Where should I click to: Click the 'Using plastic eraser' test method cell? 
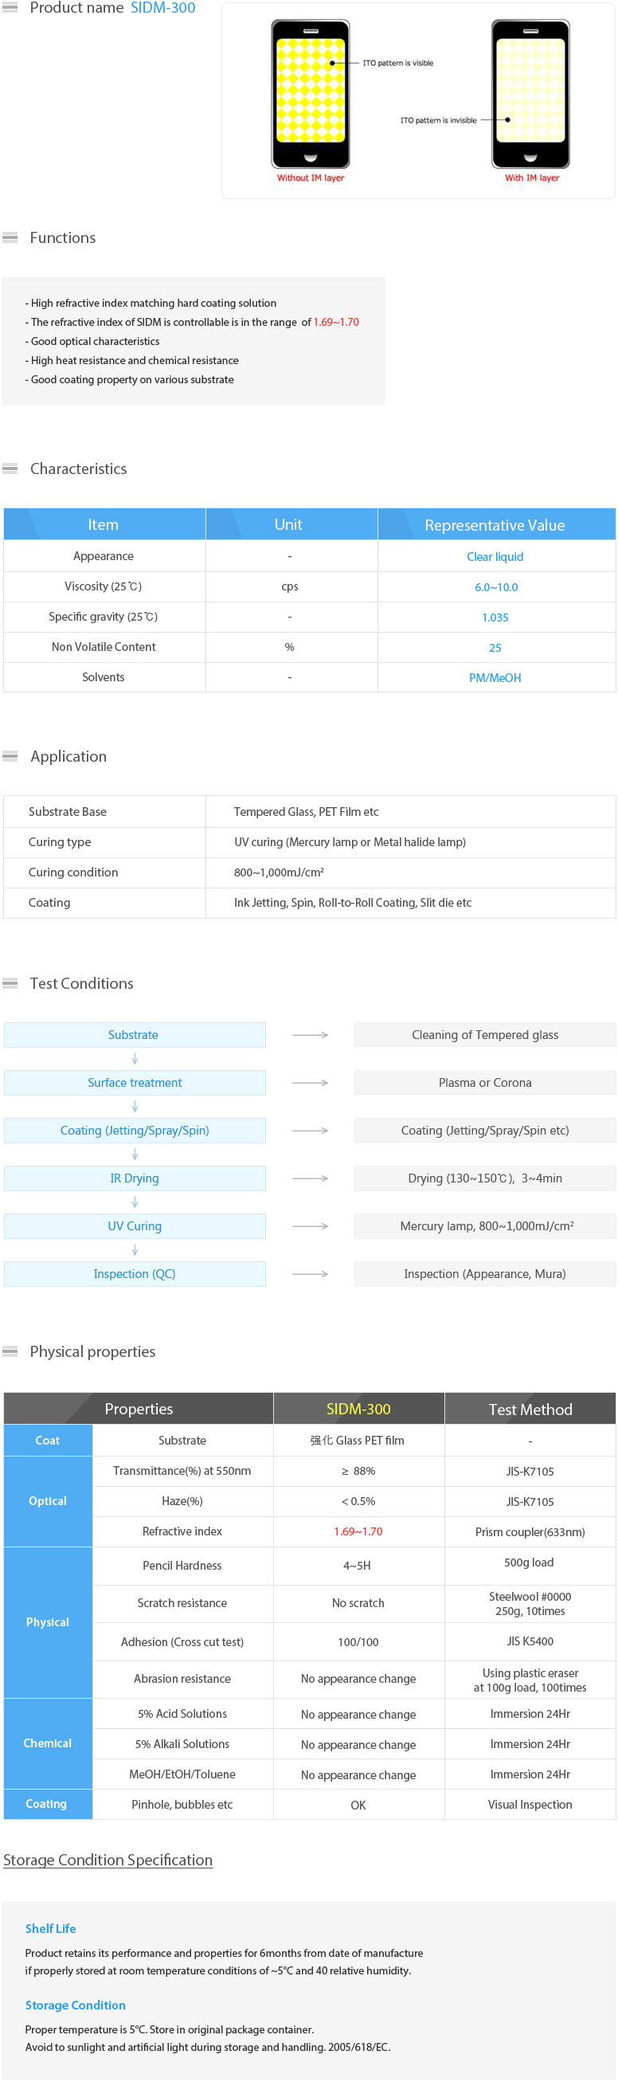(x=530, y=1680)
